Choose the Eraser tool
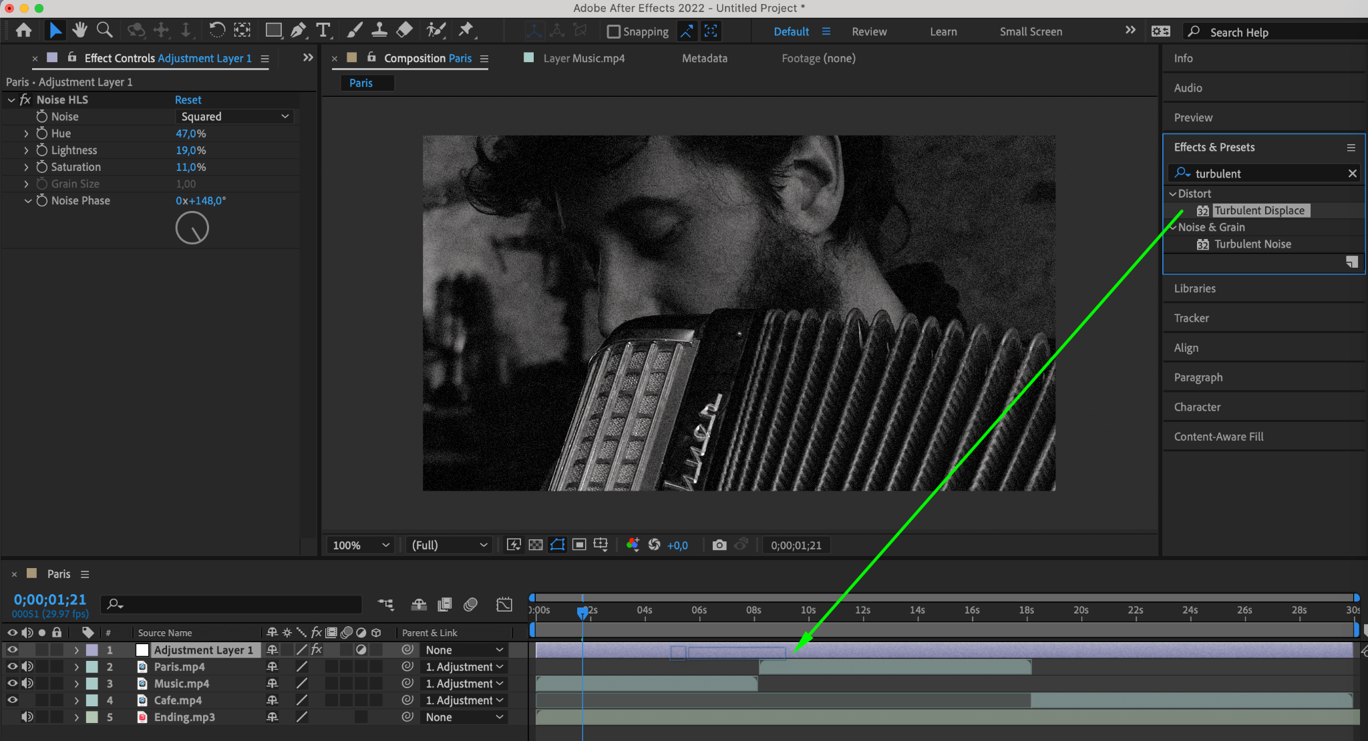Image resolution: width=1368 pixels, height=741 pixels. tap(404, 30)
